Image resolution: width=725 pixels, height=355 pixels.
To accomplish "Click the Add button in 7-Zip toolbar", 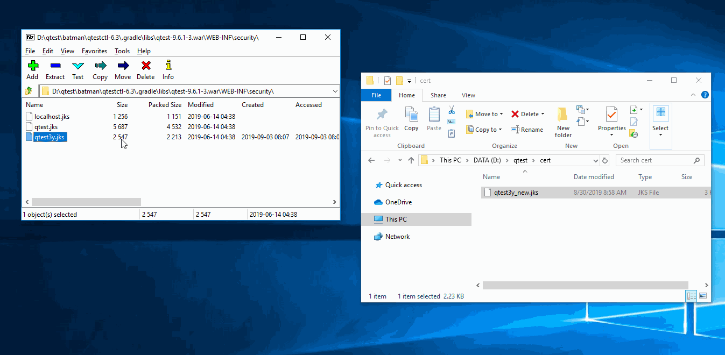I will point(32,70).
